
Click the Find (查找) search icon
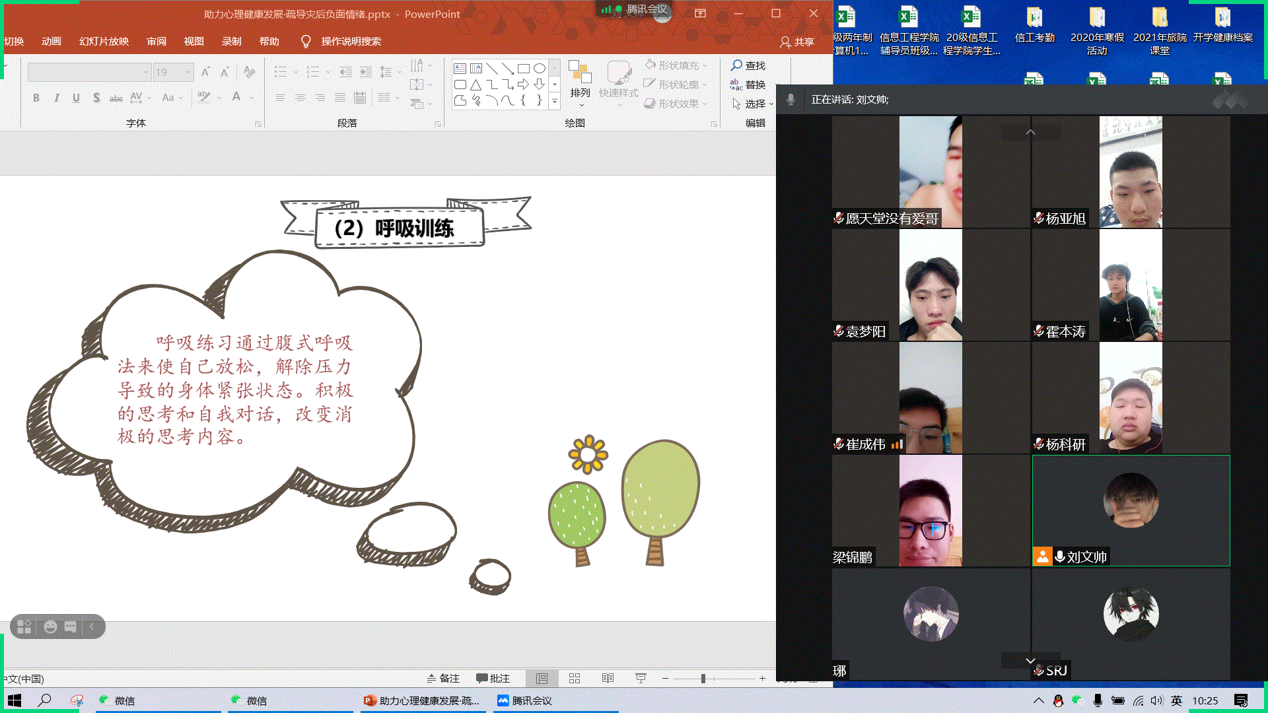(x=736, y=65)
